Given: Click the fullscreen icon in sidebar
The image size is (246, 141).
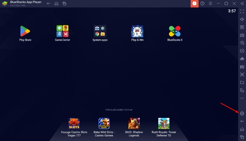Looking at the screenshot, I should pyautogui.click(x=242, y=11).
